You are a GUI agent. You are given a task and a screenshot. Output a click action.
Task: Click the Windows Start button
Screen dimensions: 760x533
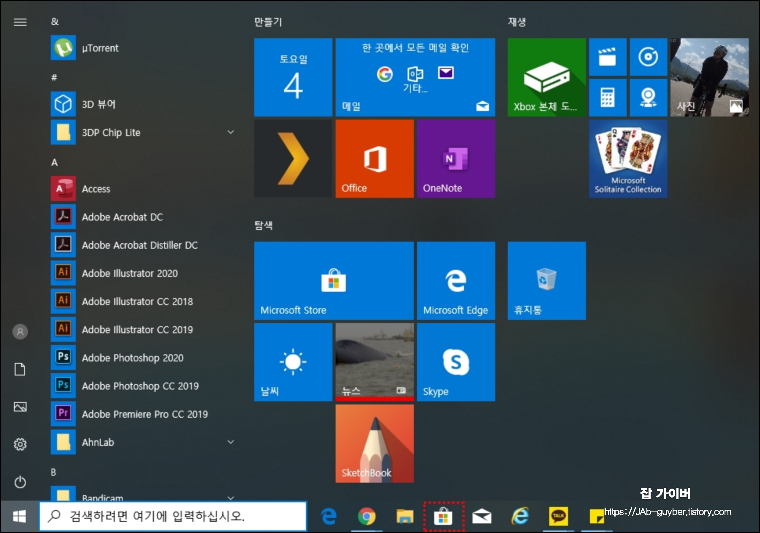coord(19,516)
